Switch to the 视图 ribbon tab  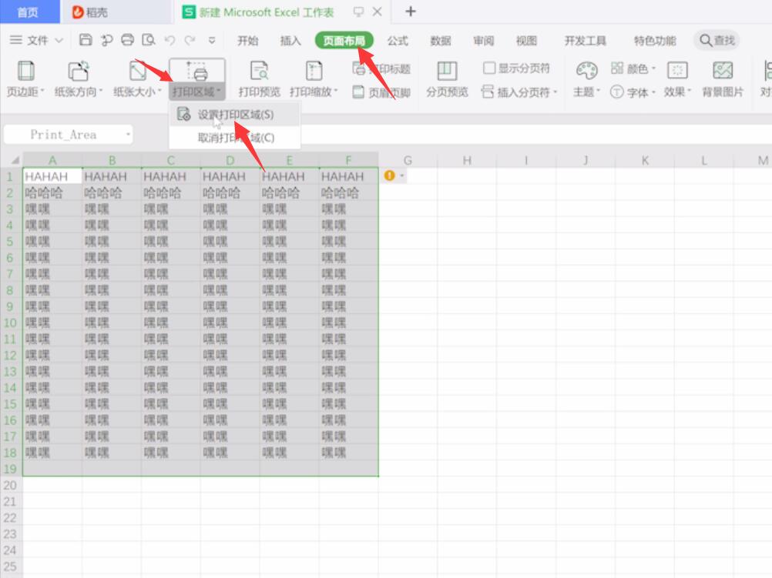pos(525,40)
